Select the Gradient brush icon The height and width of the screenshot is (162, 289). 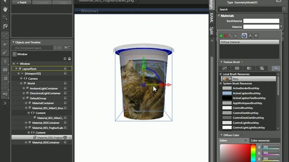point(249,68)
